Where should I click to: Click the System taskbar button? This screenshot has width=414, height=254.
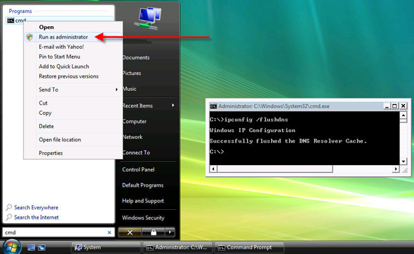pyautogui.click(x=106, y=247)
